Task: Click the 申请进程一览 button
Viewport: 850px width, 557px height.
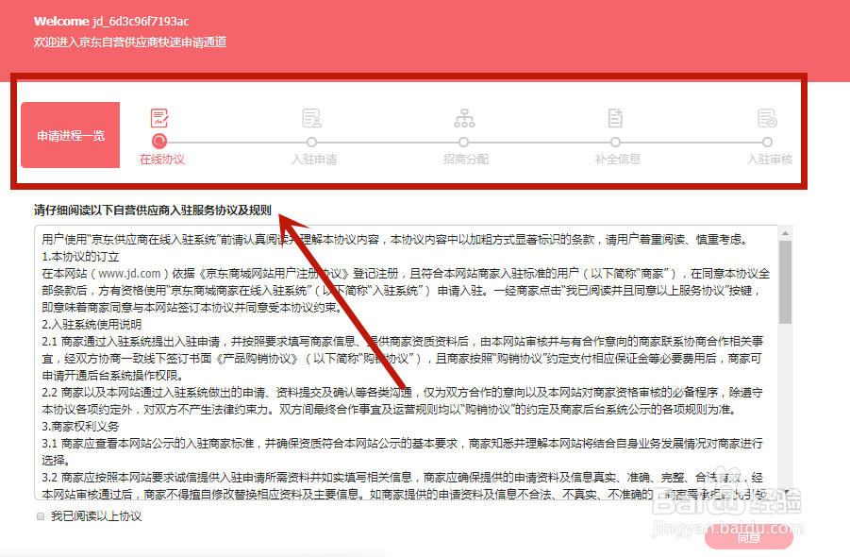Action: pyautogui.click(x=71, y=135)
